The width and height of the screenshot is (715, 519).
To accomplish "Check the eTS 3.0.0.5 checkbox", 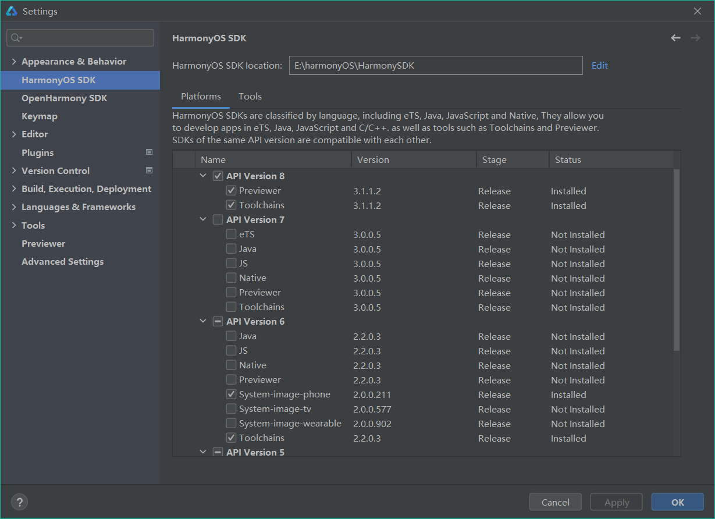I will pos(231,234).
